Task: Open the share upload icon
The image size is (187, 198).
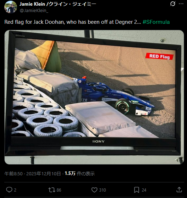Action: [179, 190]
